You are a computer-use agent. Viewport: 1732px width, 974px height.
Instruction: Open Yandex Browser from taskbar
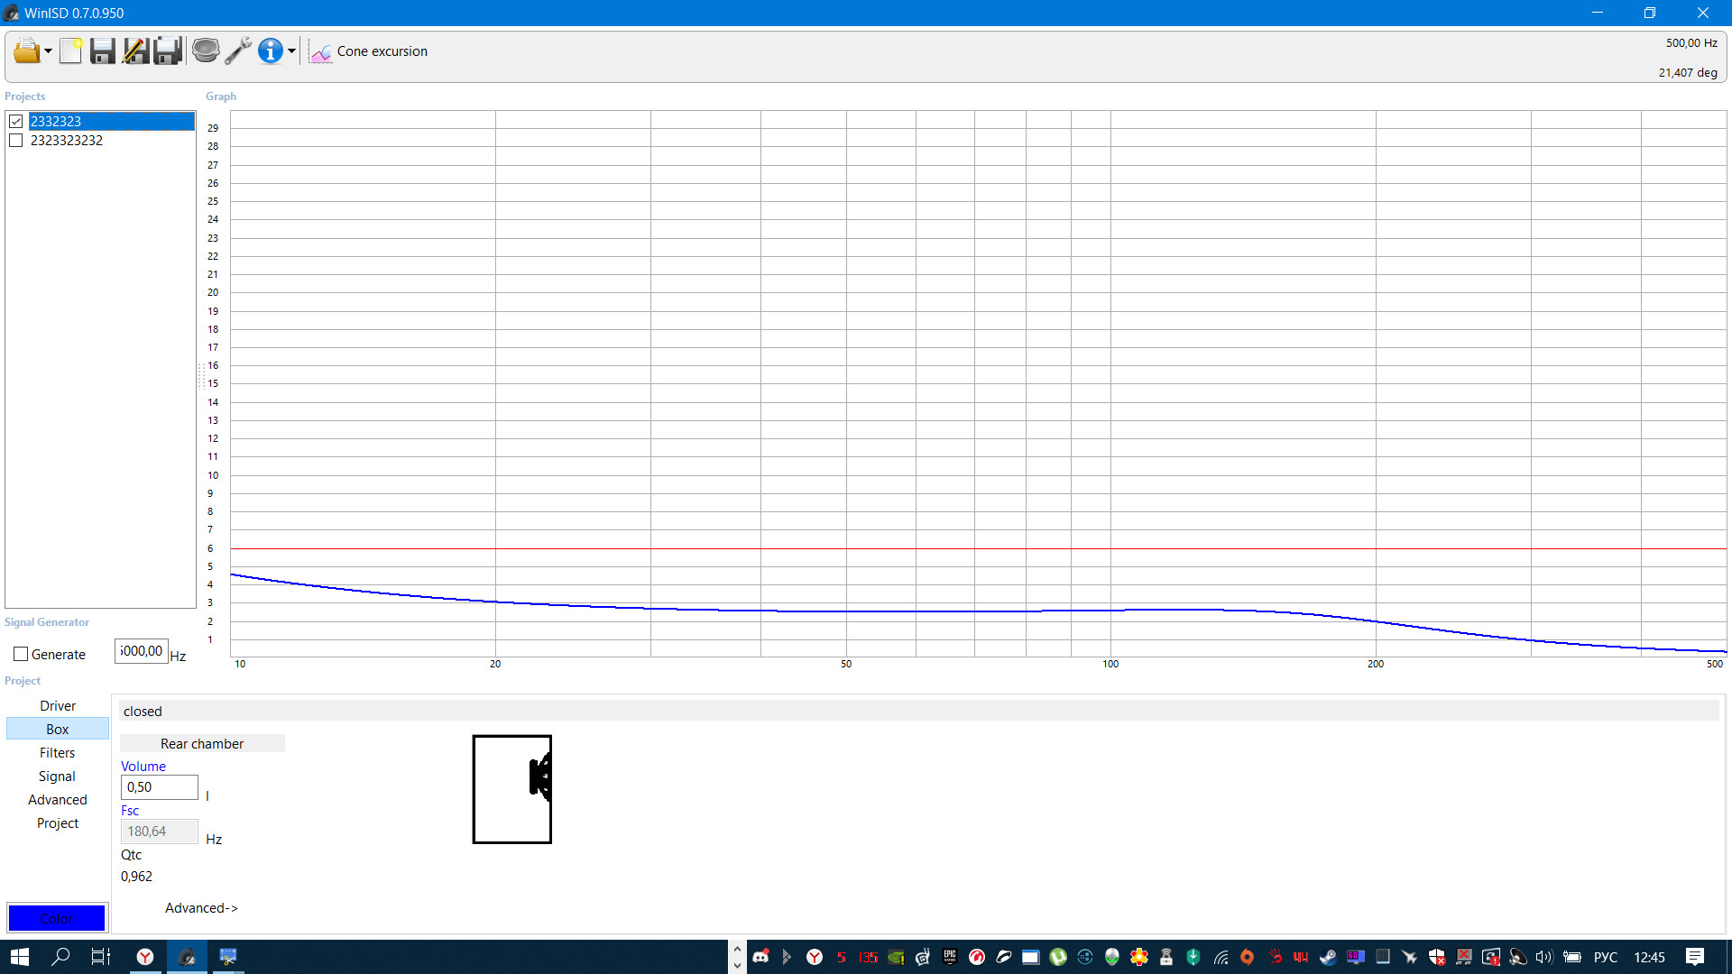point(144,957)
